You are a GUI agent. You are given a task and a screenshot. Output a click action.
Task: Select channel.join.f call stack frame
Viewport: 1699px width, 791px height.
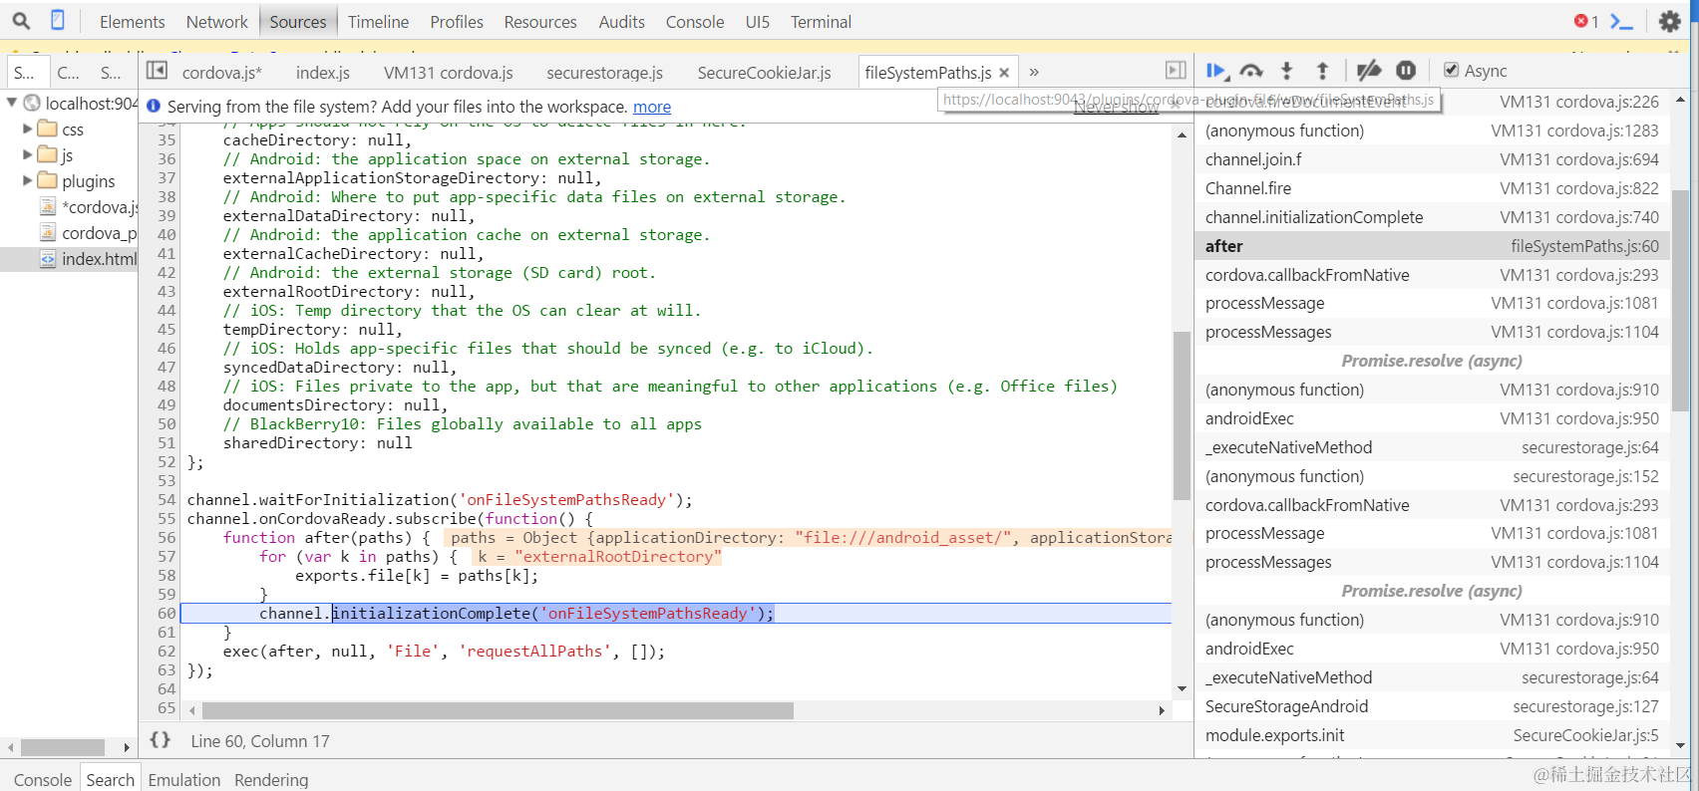(x=1432, y=159)
